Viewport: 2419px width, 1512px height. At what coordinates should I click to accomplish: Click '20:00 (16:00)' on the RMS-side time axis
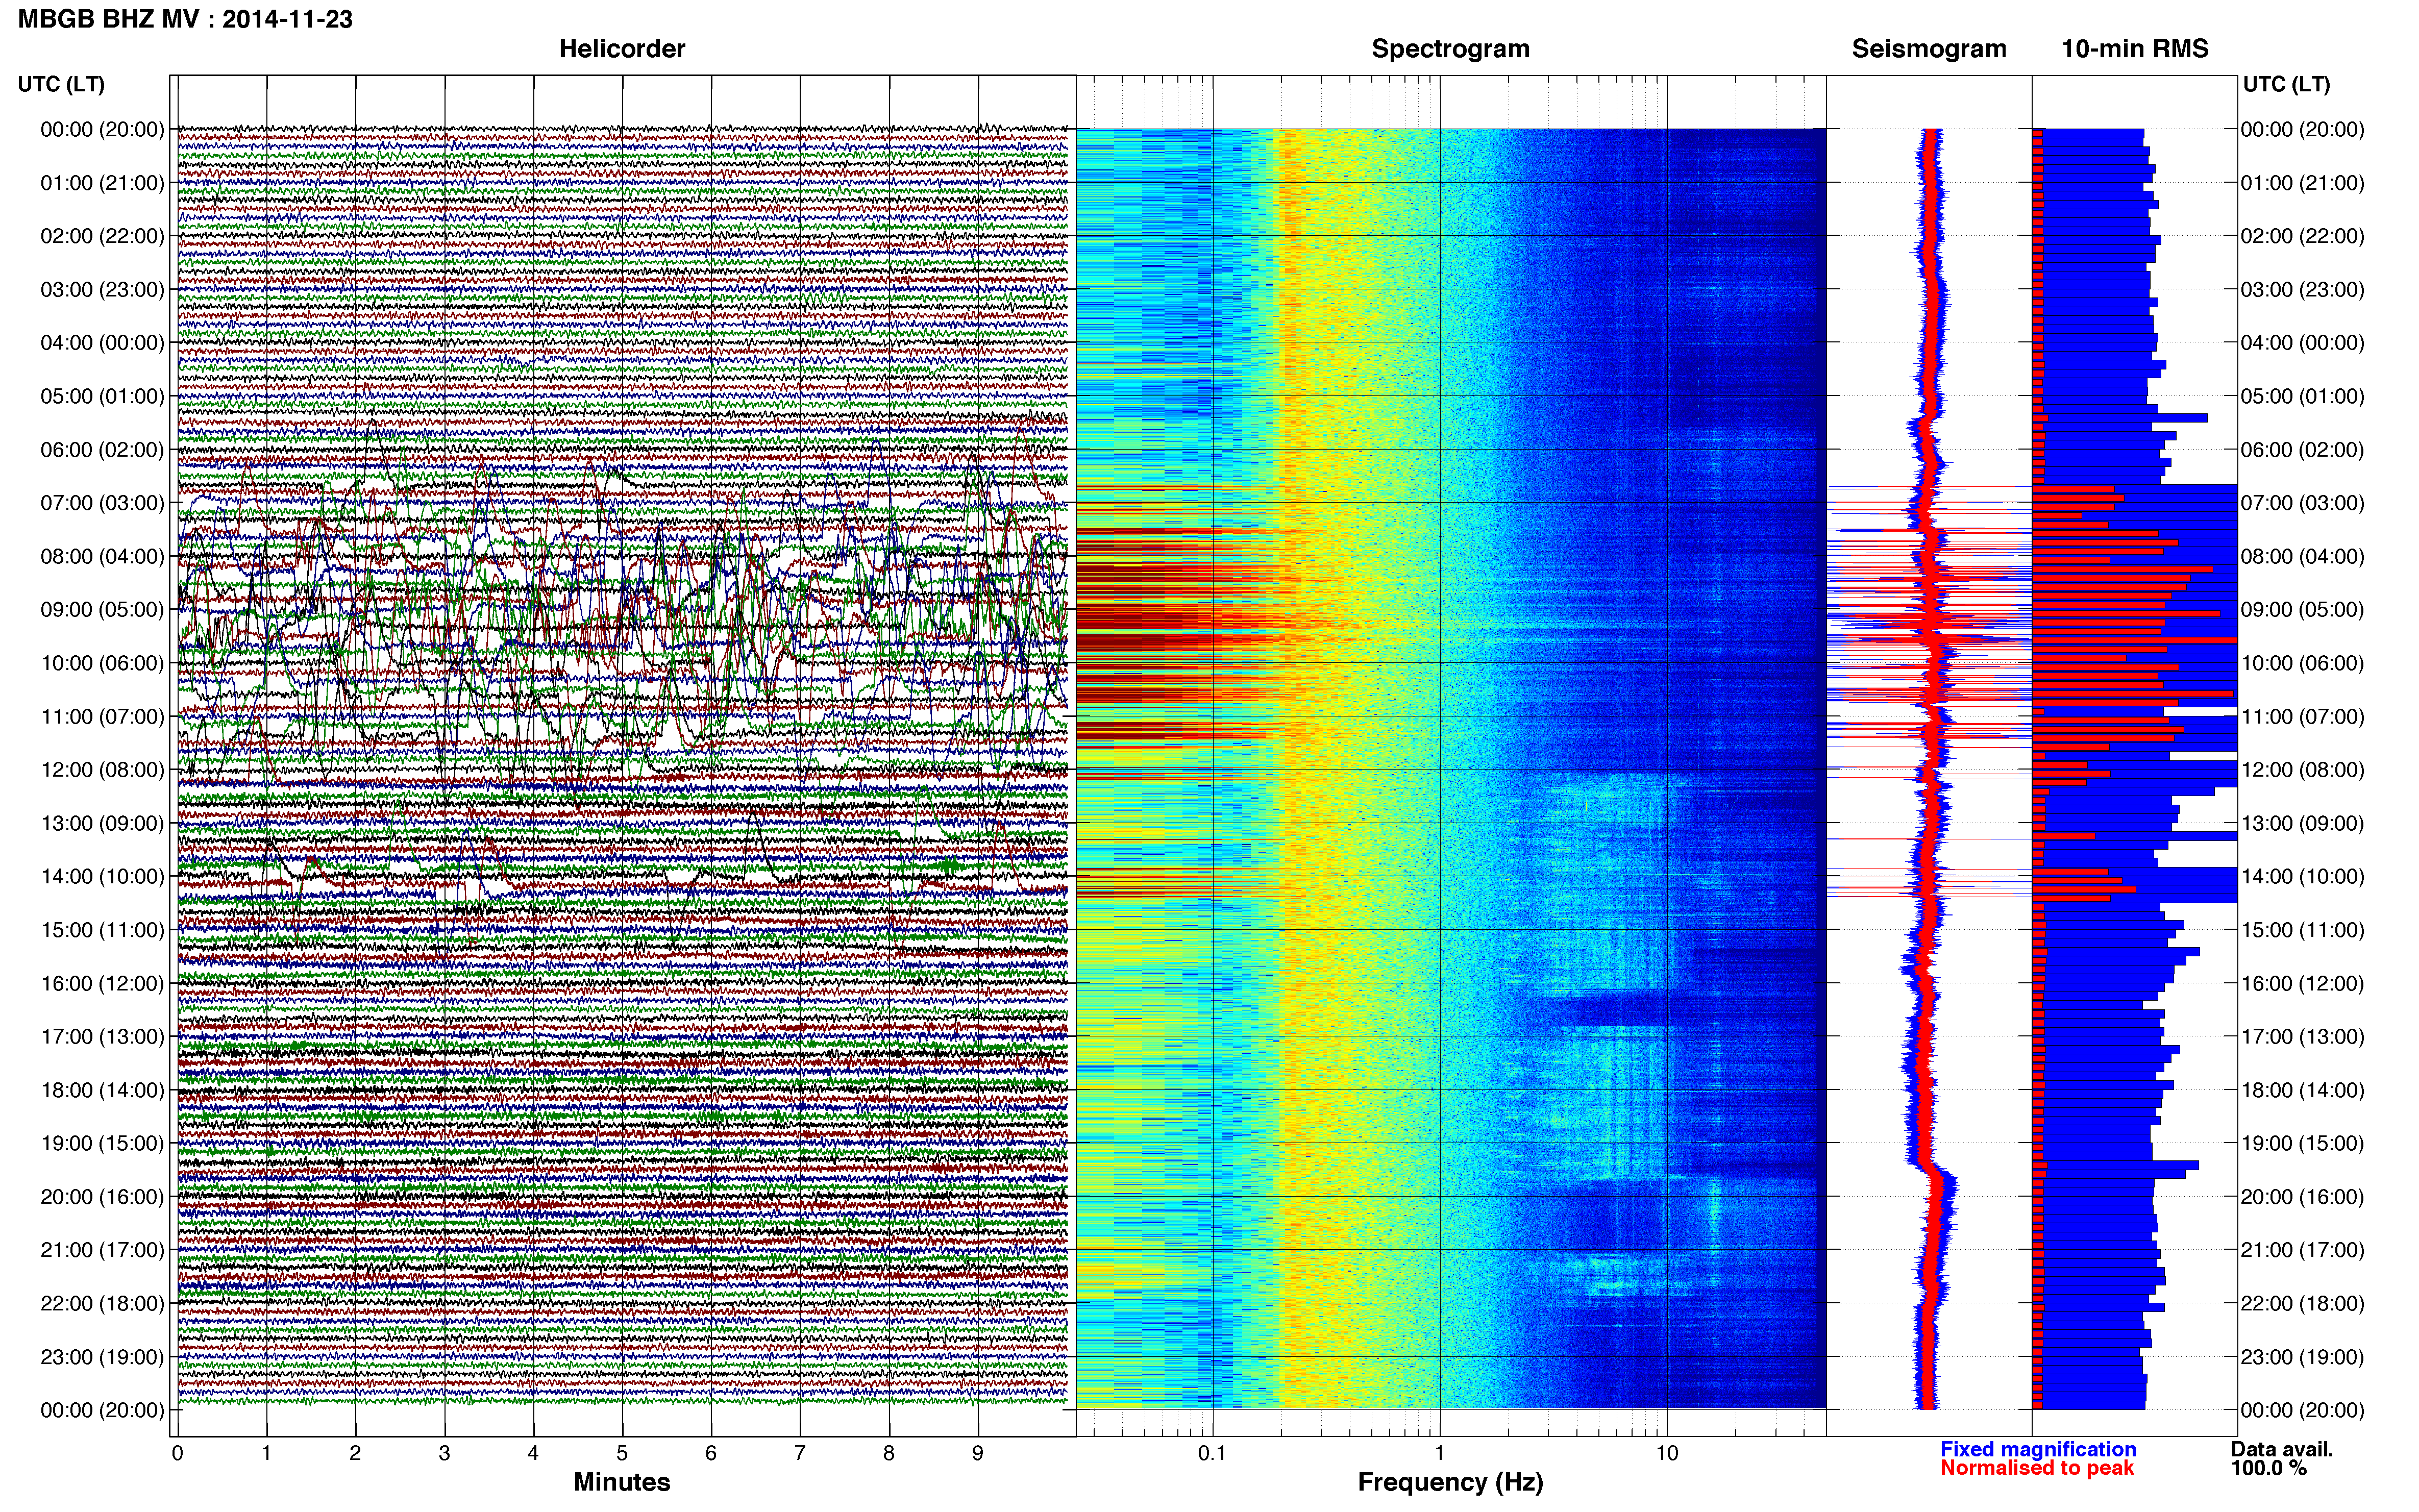2303,1197
